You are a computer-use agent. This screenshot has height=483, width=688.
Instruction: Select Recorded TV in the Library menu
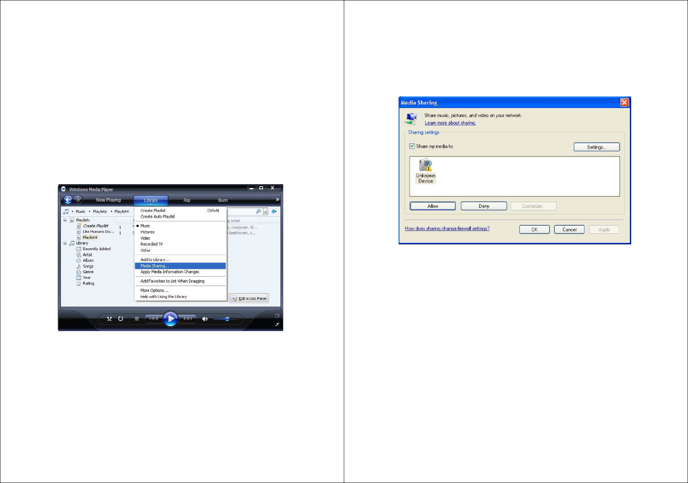coord(180,244)
